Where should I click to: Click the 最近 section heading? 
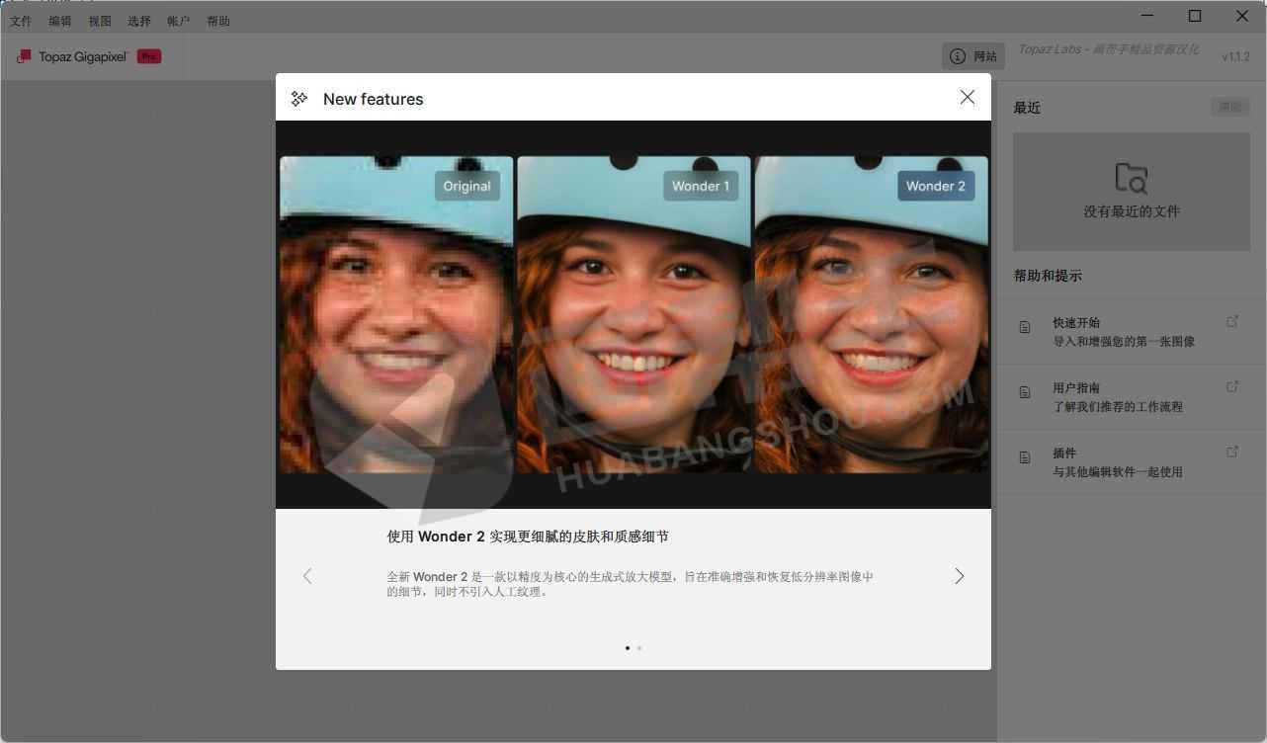[x=1027, y=108]
